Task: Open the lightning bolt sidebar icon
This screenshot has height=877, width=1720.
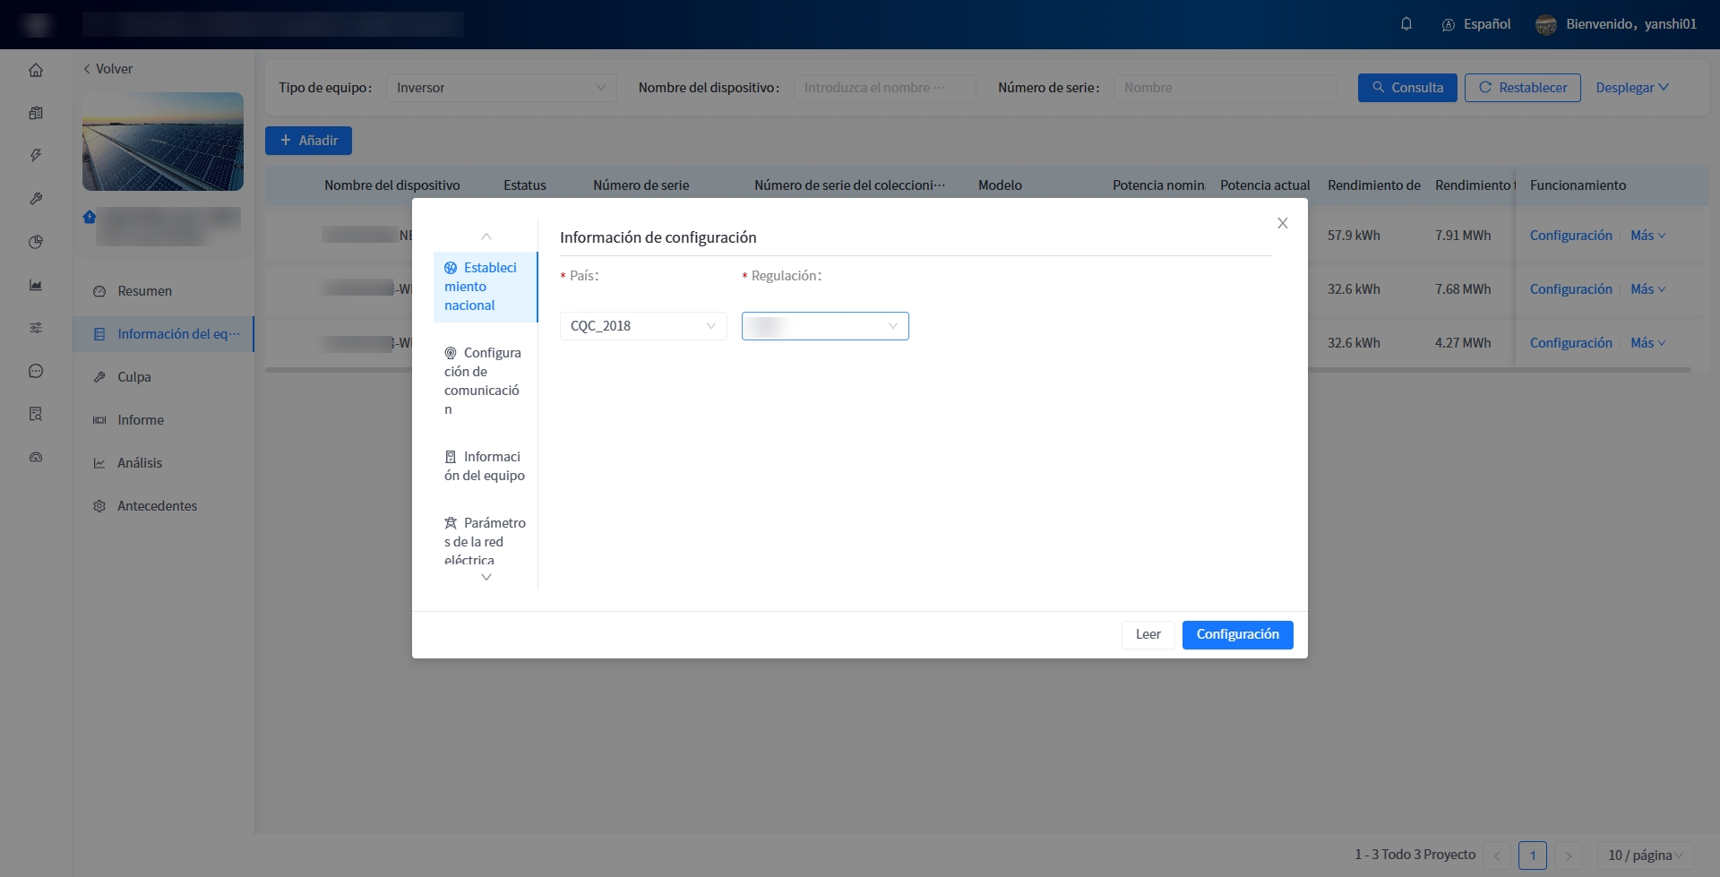Action: point(36,156)
